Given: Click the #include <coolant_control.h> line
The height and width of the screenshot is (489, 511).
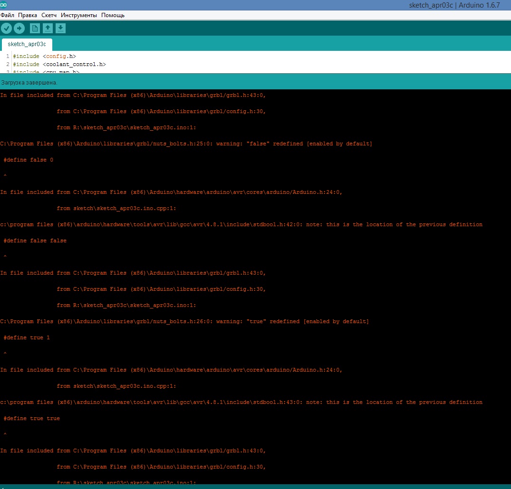Looking at the screenshot, I should point(59,65).
